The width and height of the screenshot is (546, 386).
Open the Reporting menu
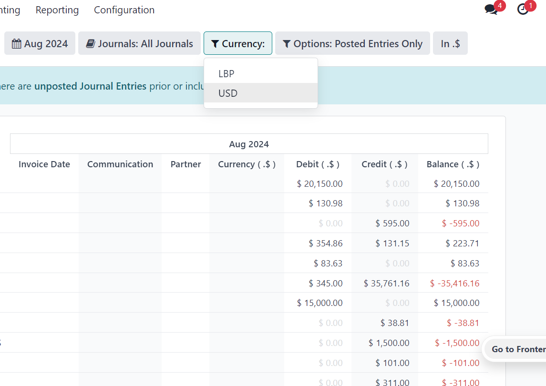(57, 10)
